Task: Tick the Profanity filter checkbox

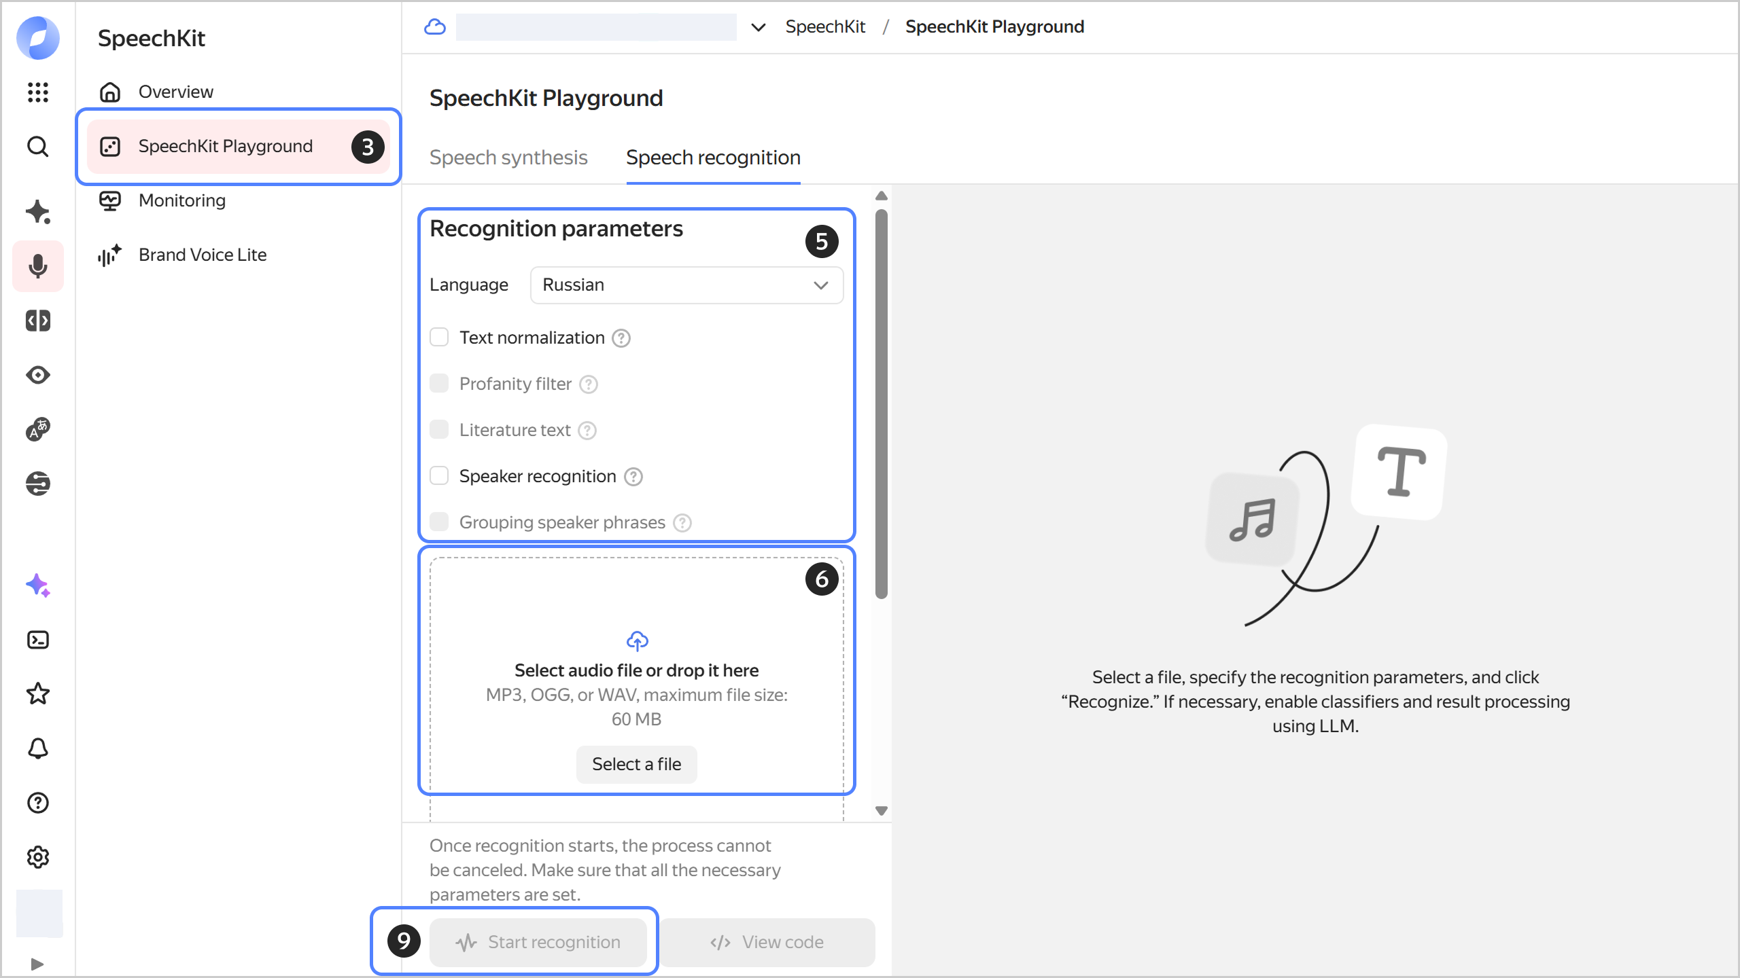Action: [x=439, y=384]
